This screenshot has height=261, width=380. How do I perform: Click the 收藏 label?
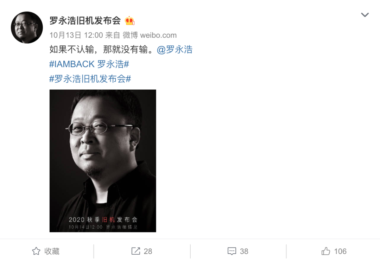52,251
